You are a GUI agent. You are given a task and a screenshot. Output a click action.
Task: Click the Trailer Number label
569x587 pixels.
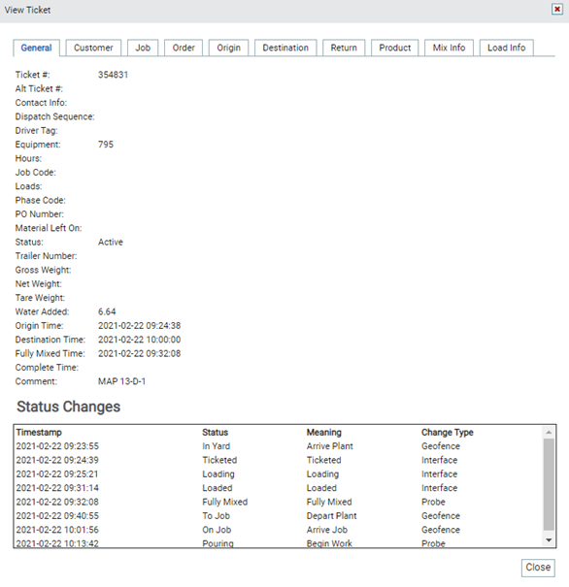(x=46, y=256)
